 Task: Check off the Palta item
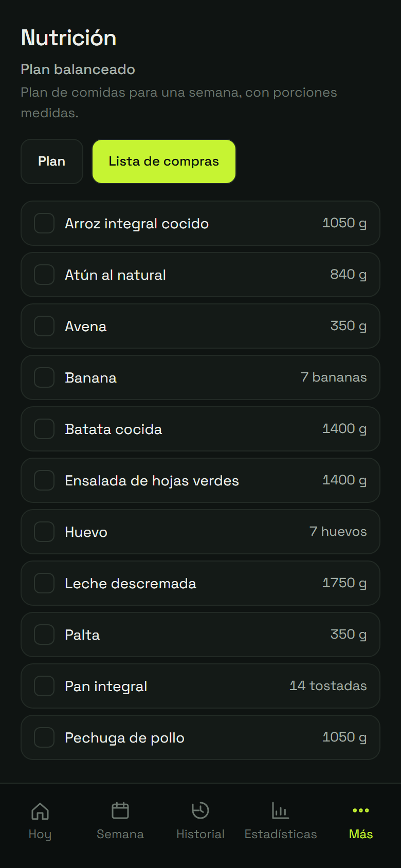click(44, 635)
